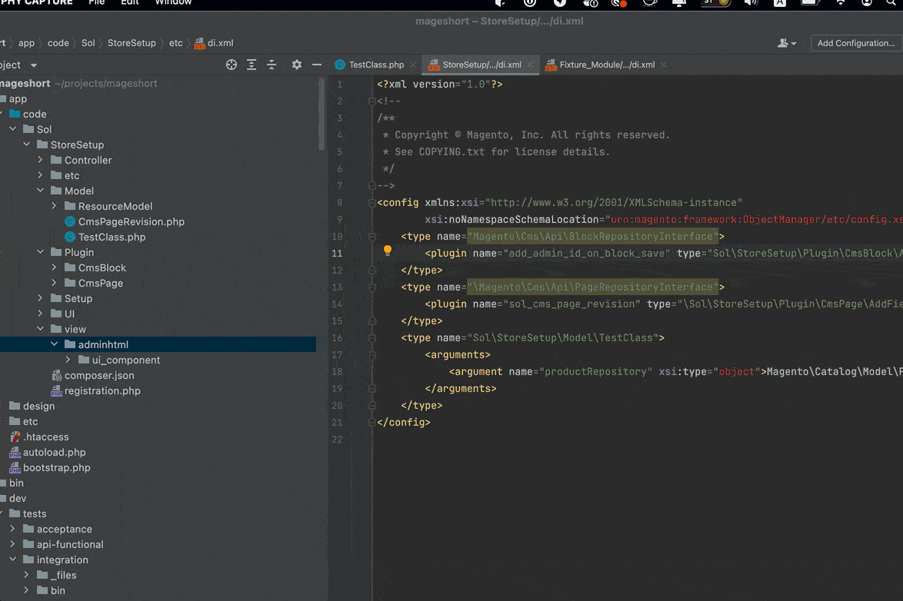Click the locate/select opened file target icon
Screen dimensions: 903x601
pyautogui.click(x=232, y=65)
